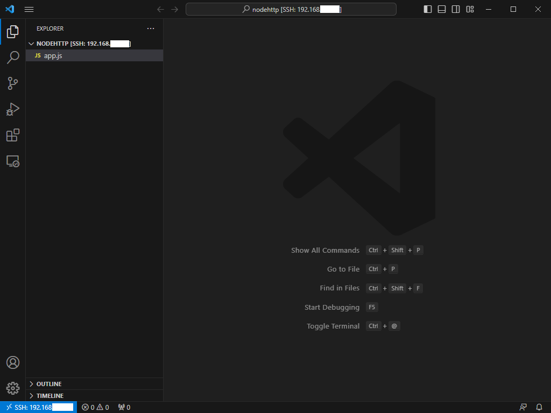Open the Run and Debug view

12,109
